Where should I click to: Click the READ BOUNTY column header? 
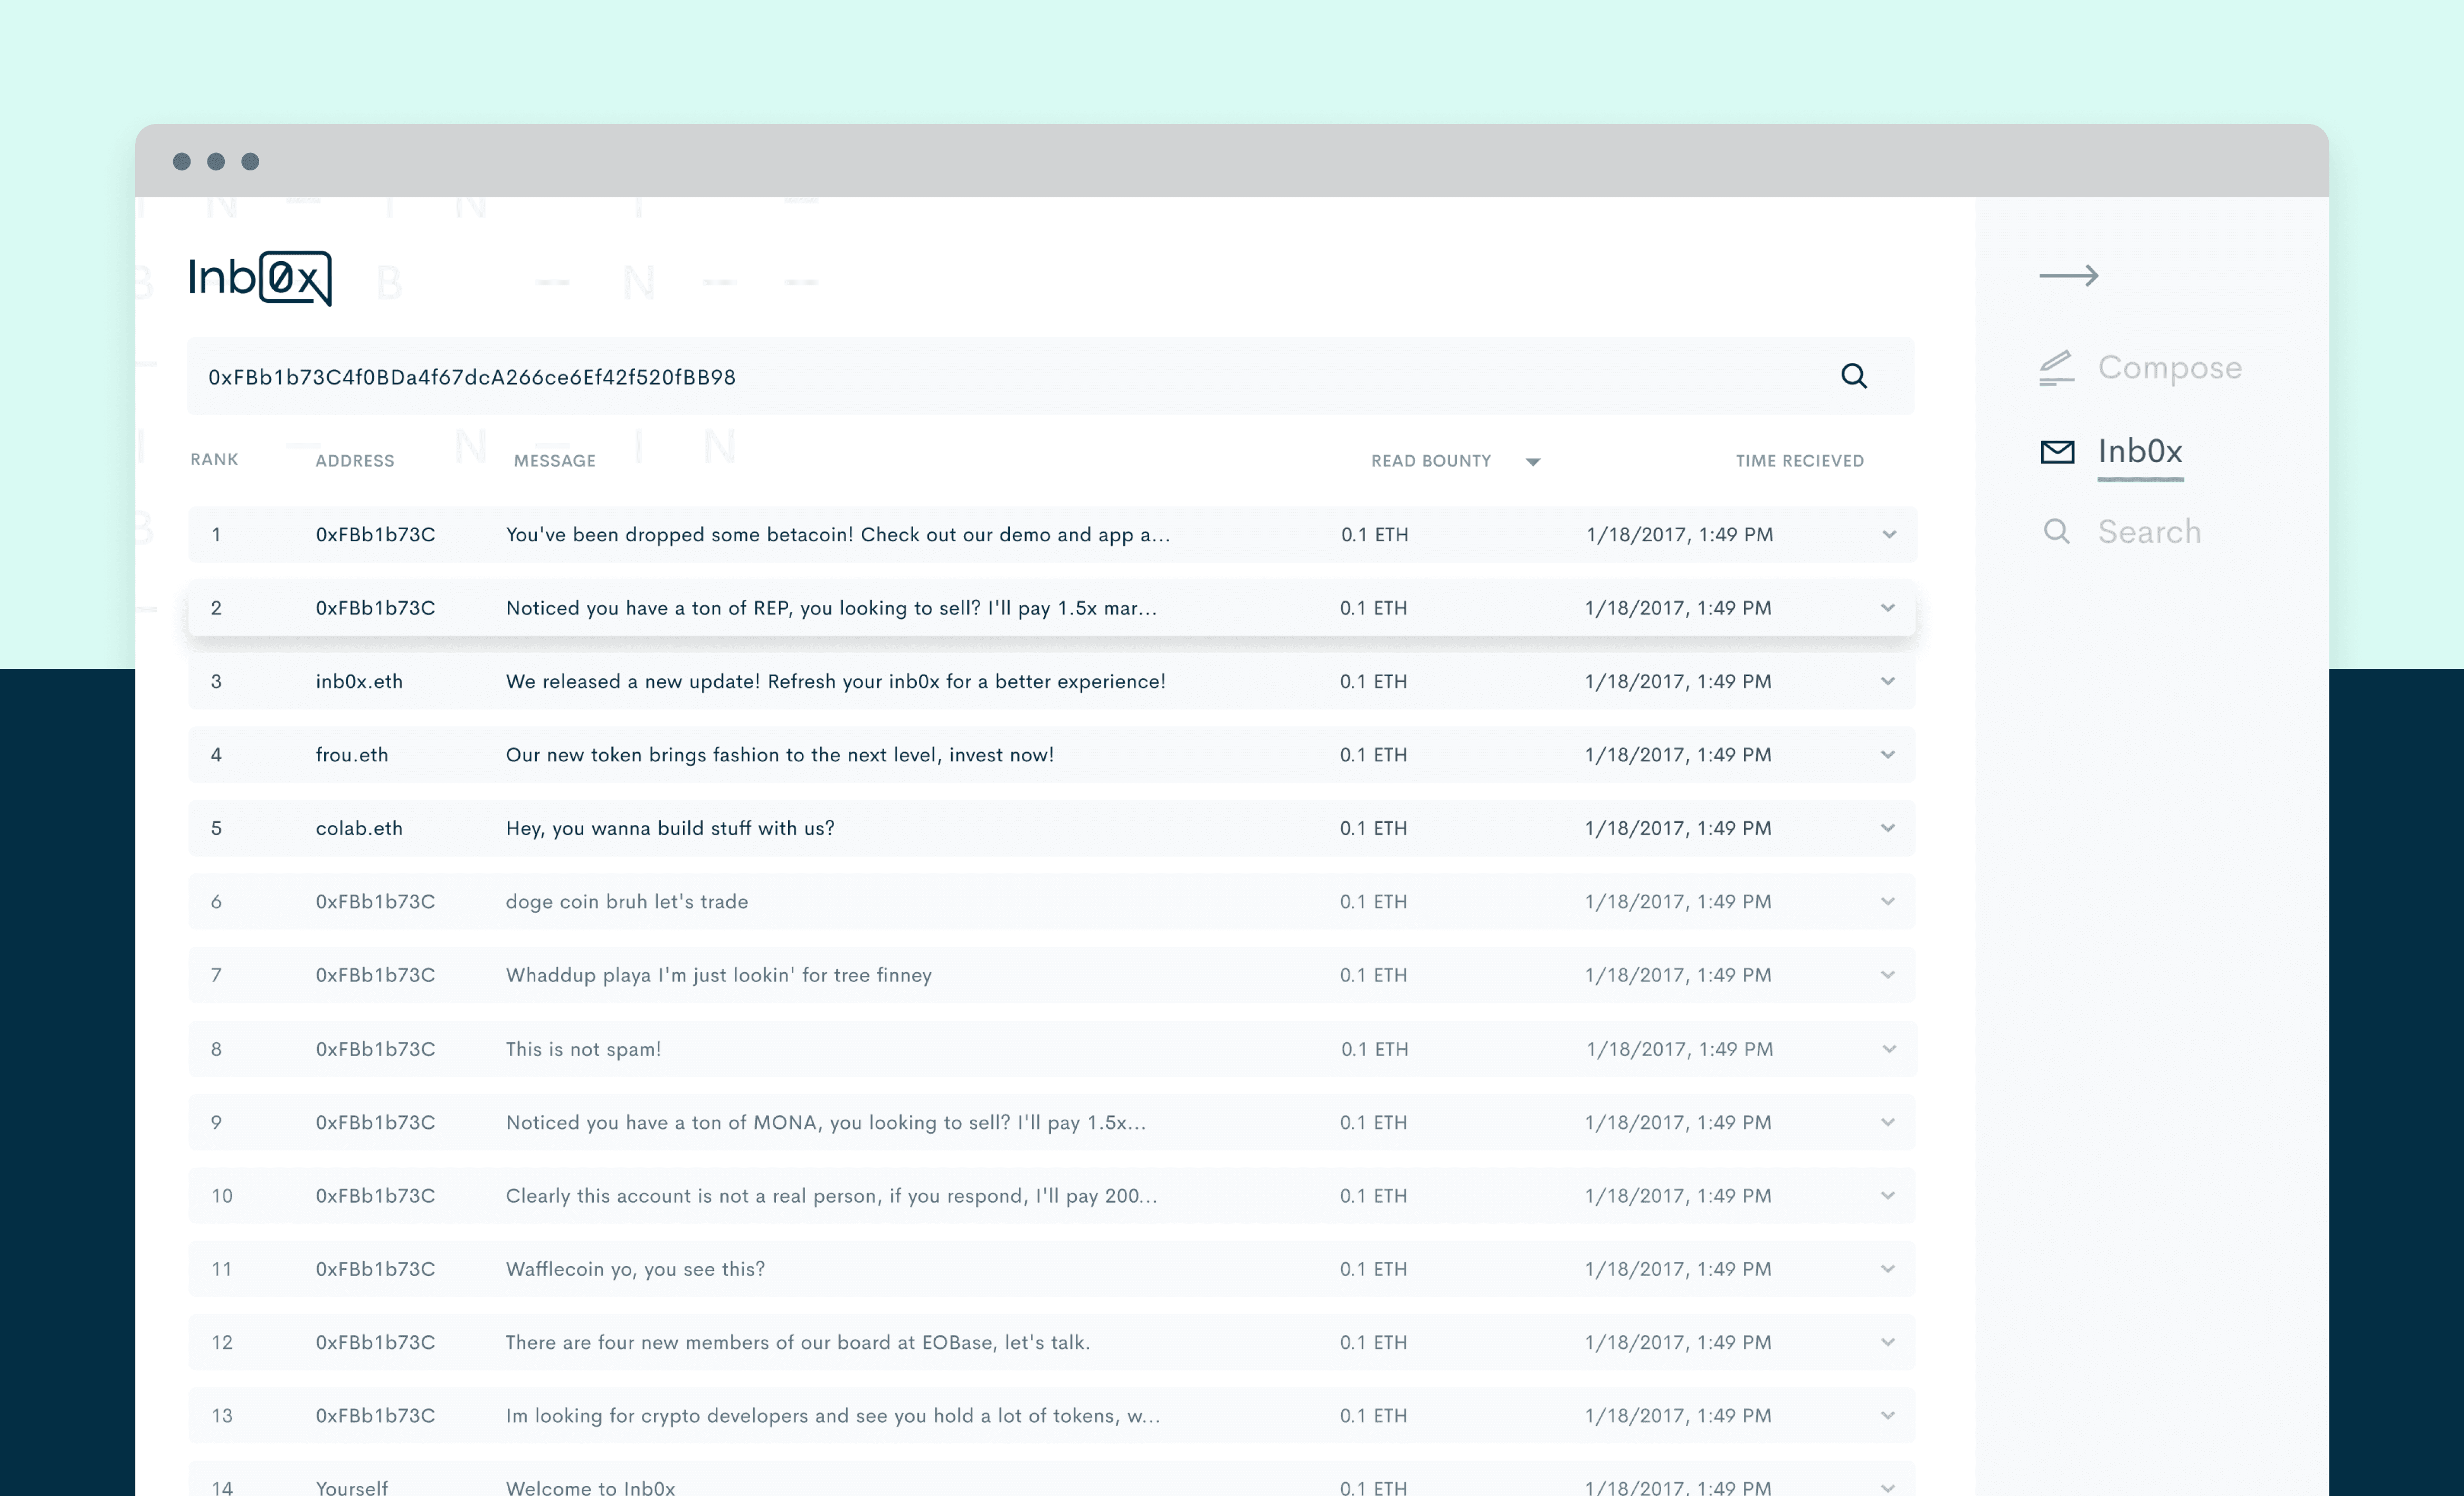(1430, 461)
